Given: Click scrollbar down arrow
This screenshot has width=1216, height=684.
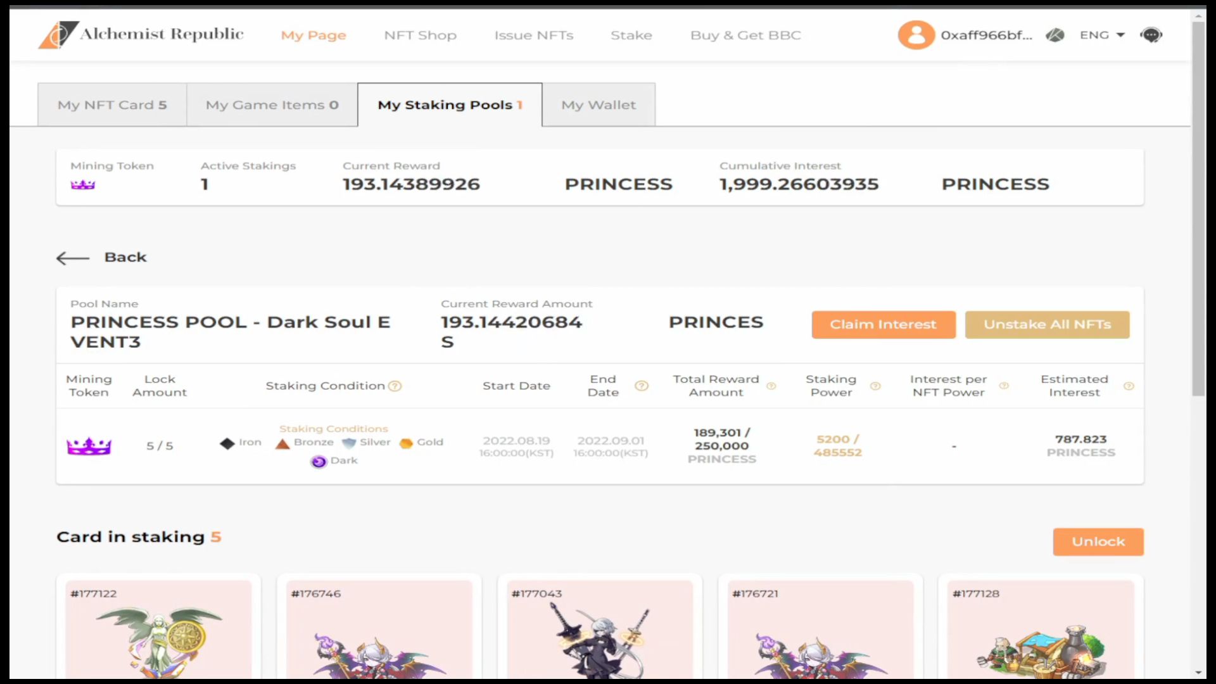Looking at the screenshot, I should tap(1198, 673).
